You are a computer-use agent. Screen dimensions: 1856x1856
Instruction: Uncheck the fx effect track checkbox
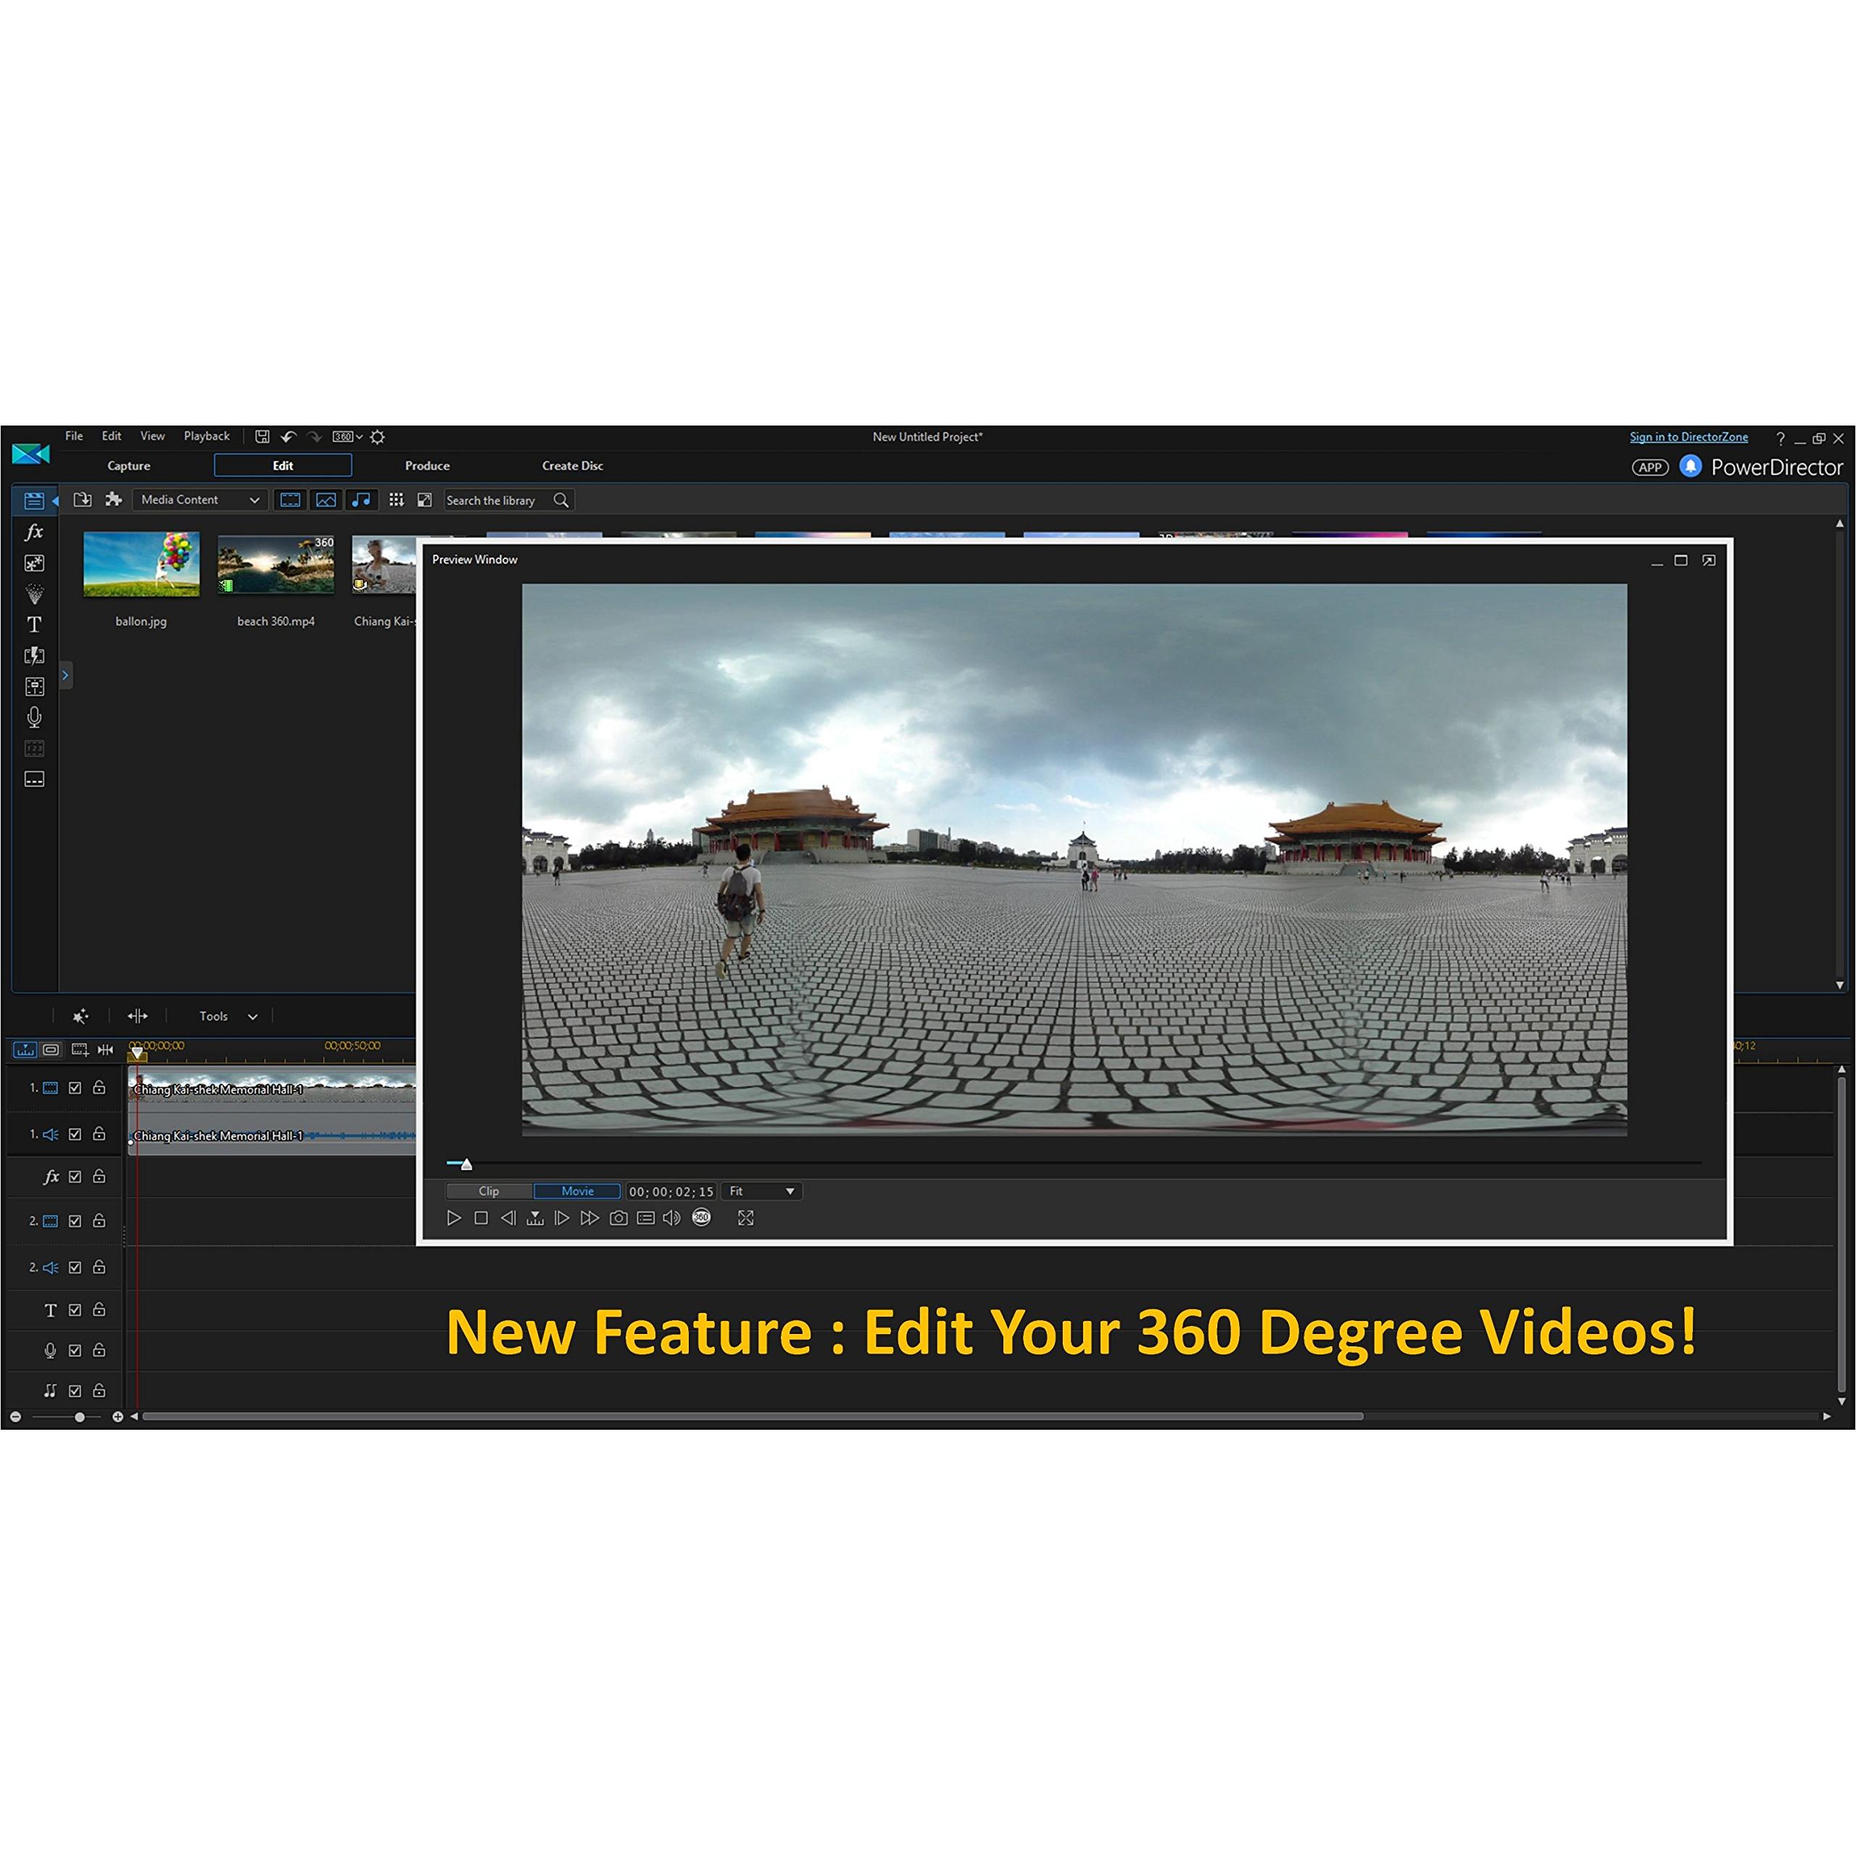coord(75,1176)
